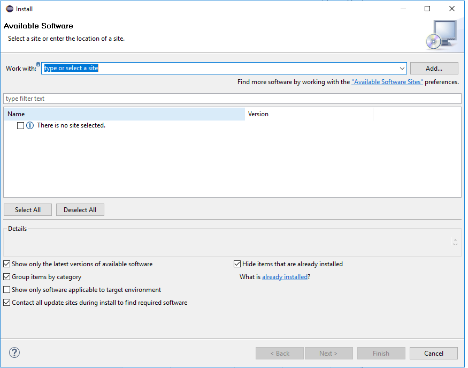Close the Install dialog window

(452, 9)
